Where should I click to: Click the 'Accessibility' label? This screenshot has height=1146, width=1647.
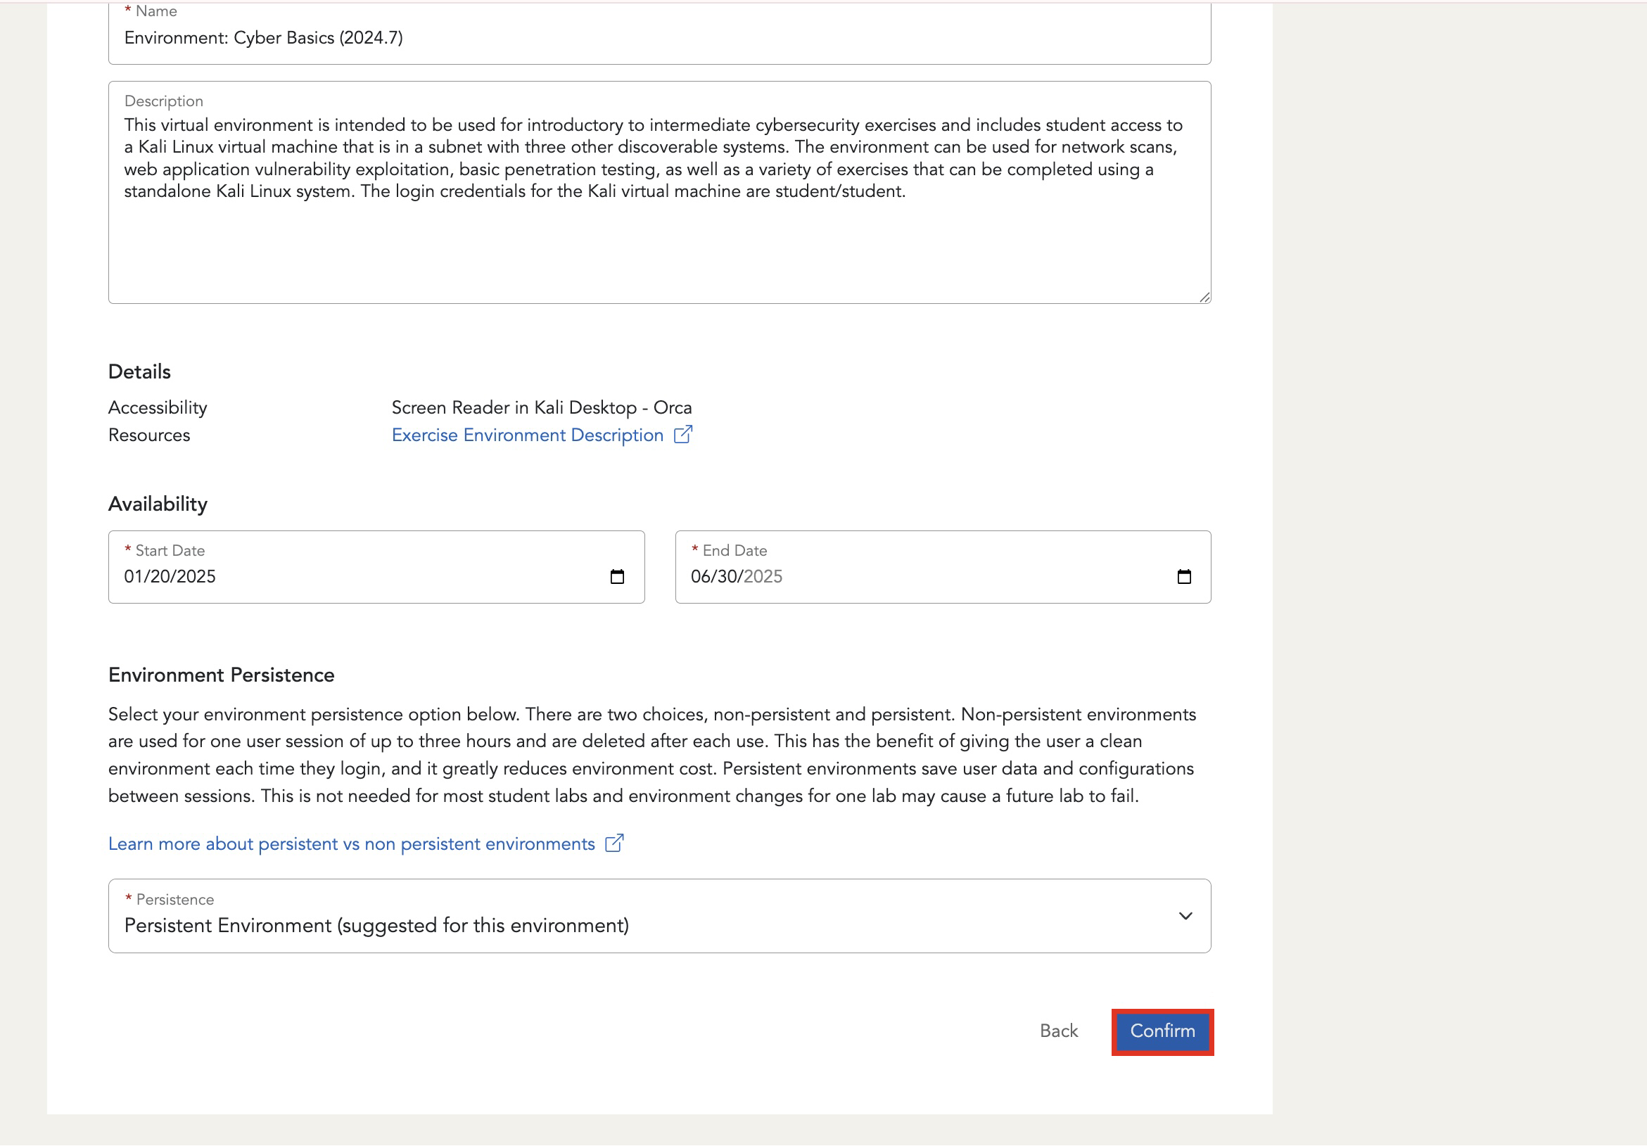[158, 407]
